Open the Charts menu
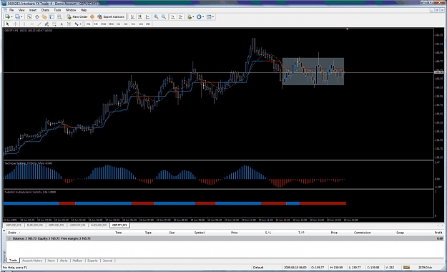447x272 pixels. 45,10
